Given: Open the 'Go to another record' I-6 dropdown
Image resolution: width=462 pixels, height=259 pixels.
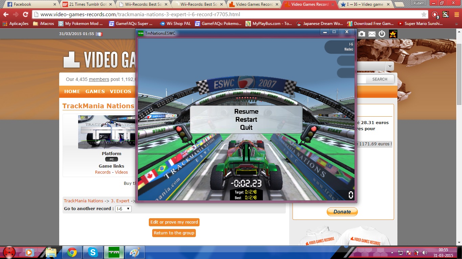Looking at the screenshot, I should [x=123, y=209].
